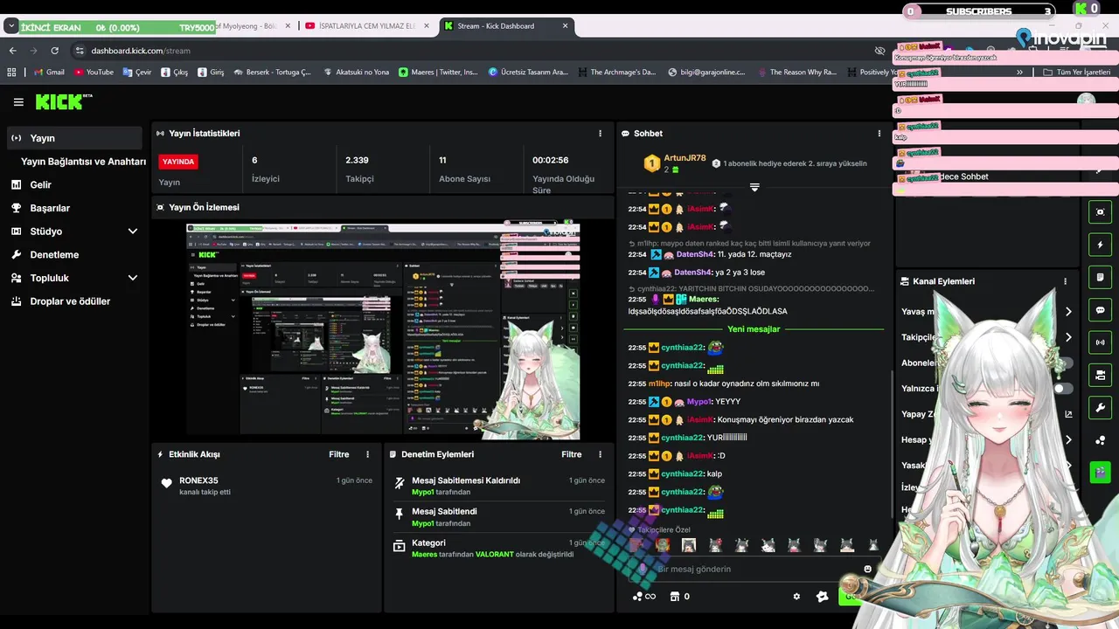Image resolution: width=1119 pixels, height=629 pixels.
Task: Click m1lhp username in chat
Action: point(659,384)
